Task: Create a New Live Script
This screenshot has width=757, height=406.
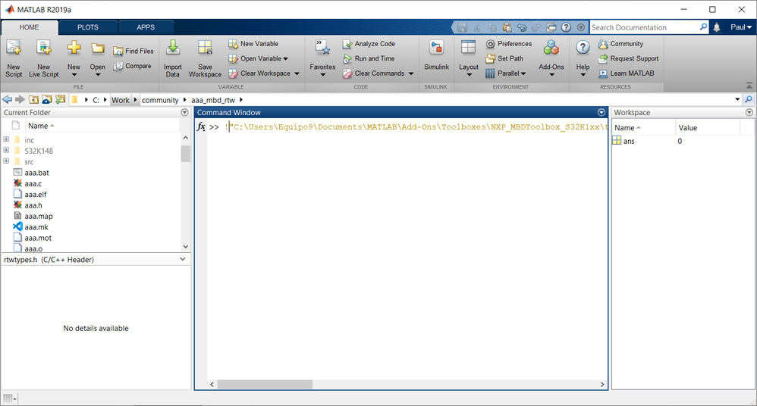Action: tap(43, 59)
